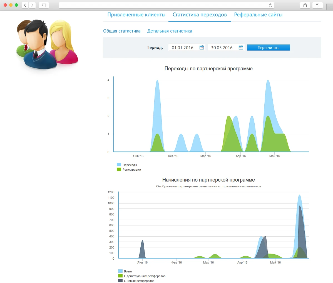This screenshot has width=333, height=283.
Task: Reload the page with refresh icon
Action: pyautogui.click(x=270, y=5)
